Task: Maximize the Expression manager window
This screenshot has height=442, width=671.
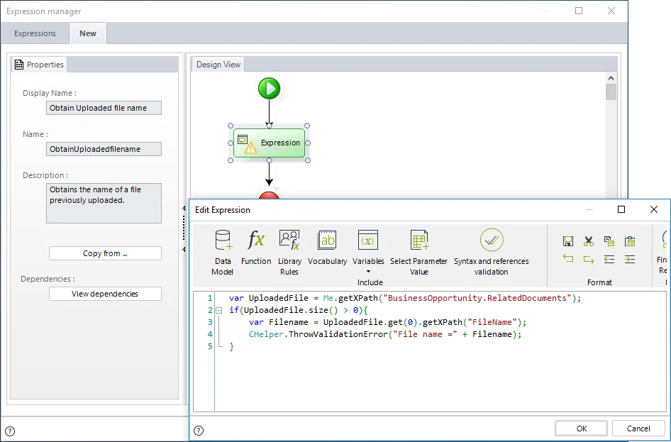Action: pos(579,11)
